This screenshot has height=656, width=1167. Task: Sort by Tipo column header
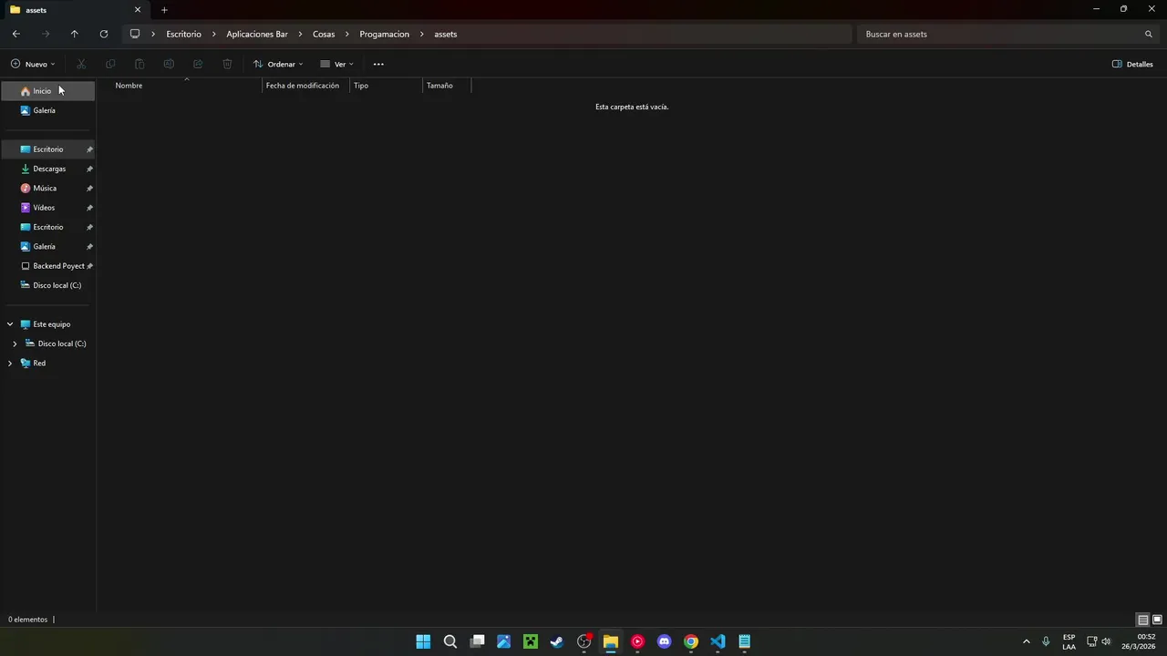[387, 86]
